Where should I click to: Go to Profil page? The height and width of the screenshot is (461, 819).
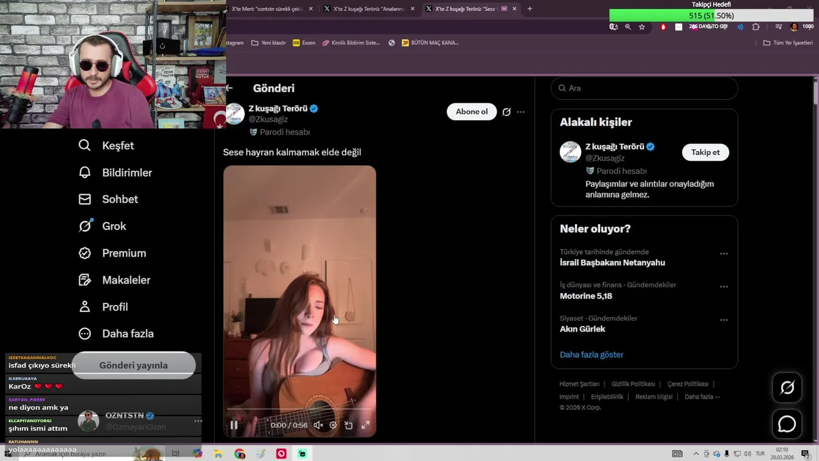[103, 307]
